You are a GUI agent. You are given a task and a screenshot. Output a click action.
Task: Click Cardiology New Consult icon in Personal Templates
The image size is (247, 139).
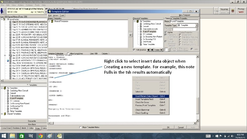[x=141, y=24]
